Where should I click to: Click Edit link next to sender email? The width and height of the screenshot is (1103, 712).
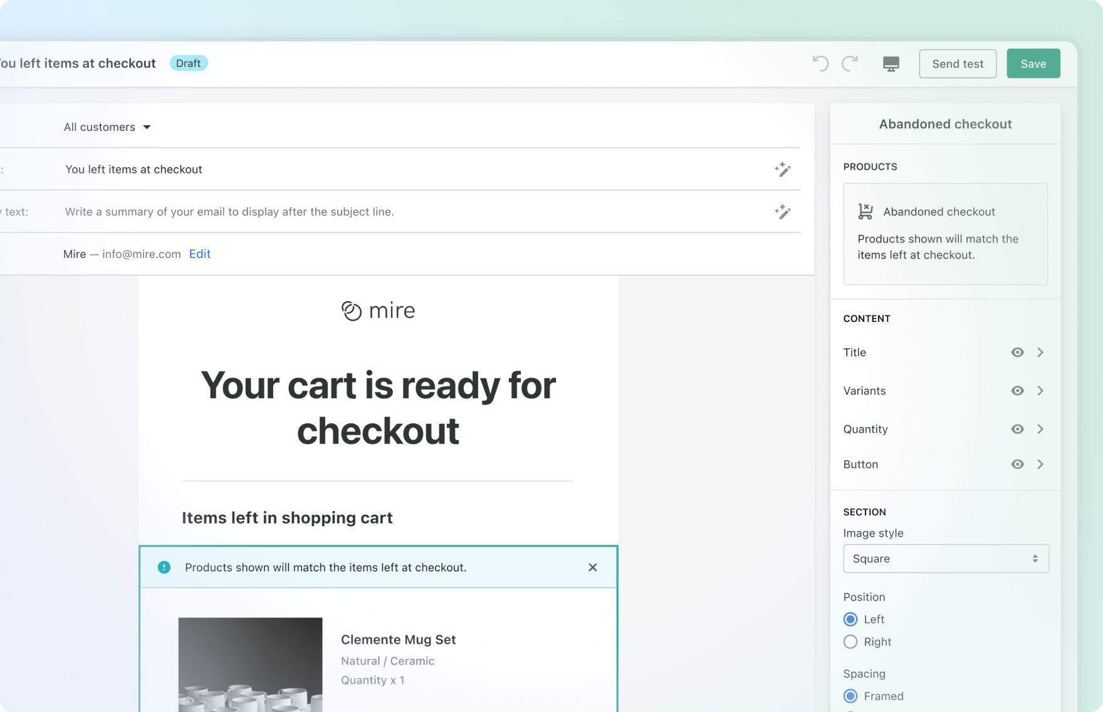coord(199,254)
